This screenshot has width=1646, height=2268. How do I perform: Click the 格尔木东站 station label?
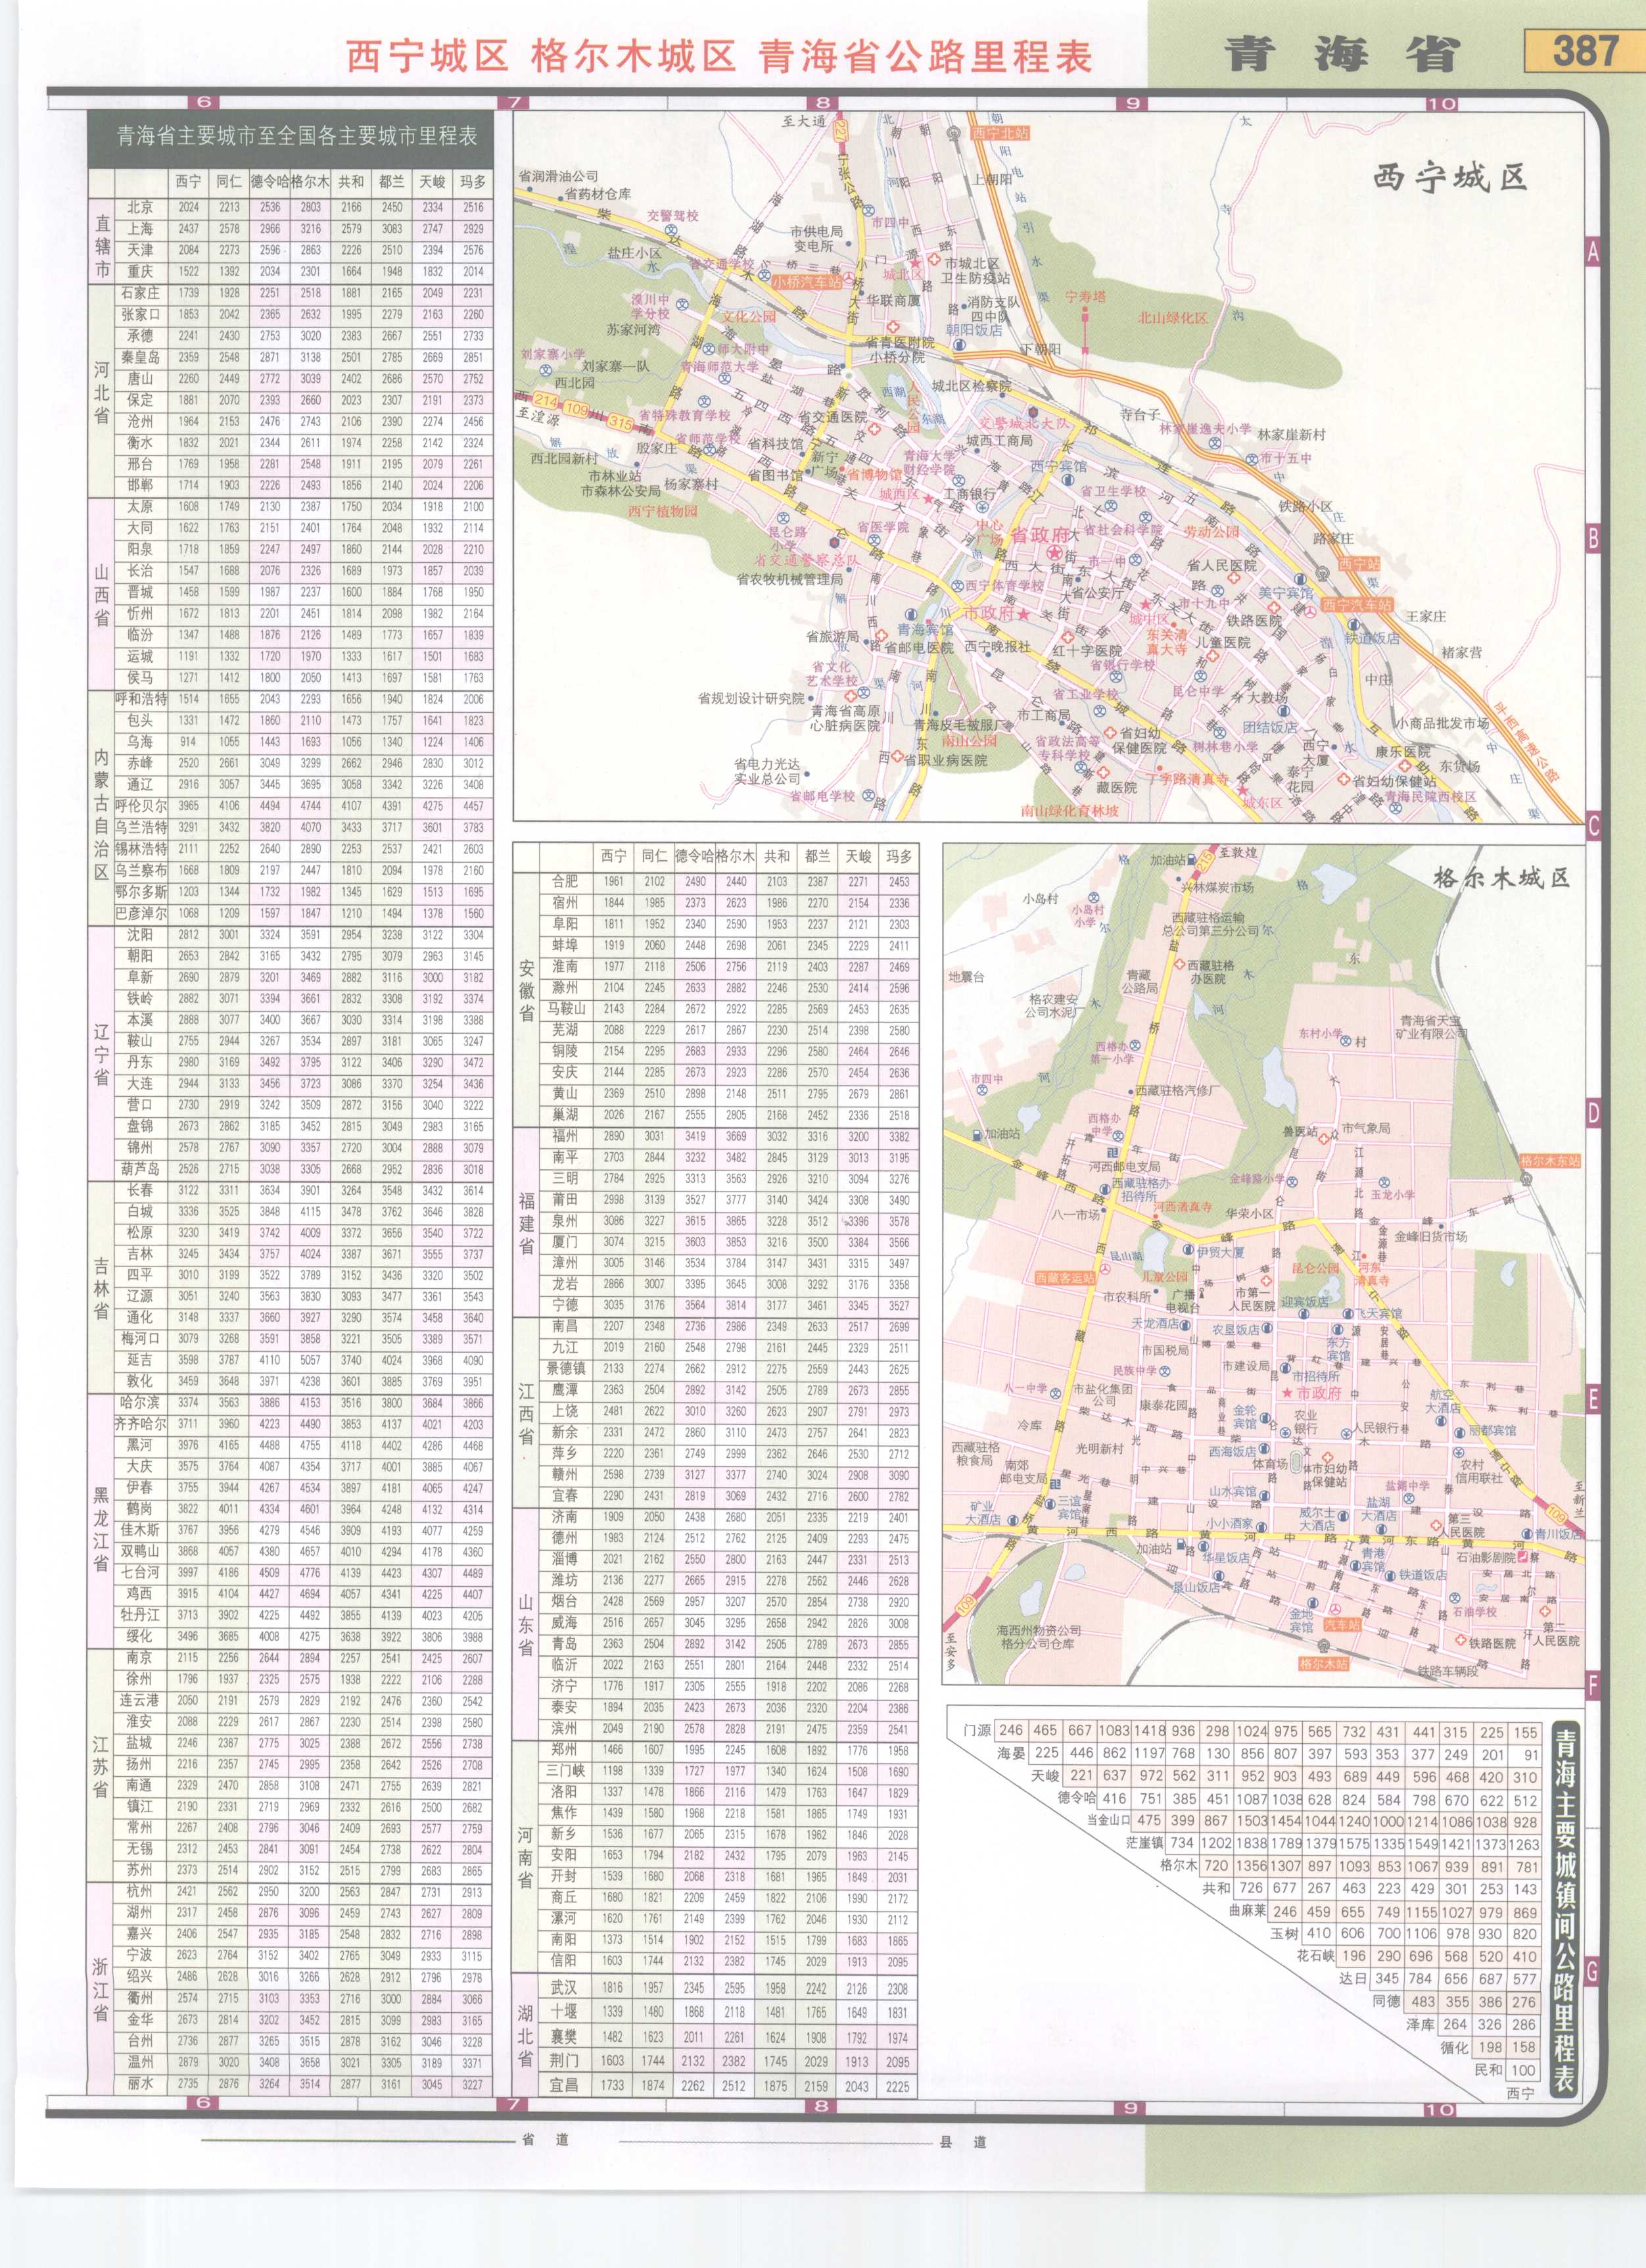1550,1161
